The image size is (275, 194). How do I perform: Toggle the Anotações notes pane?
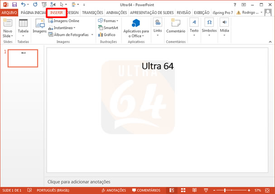[114, 190]
